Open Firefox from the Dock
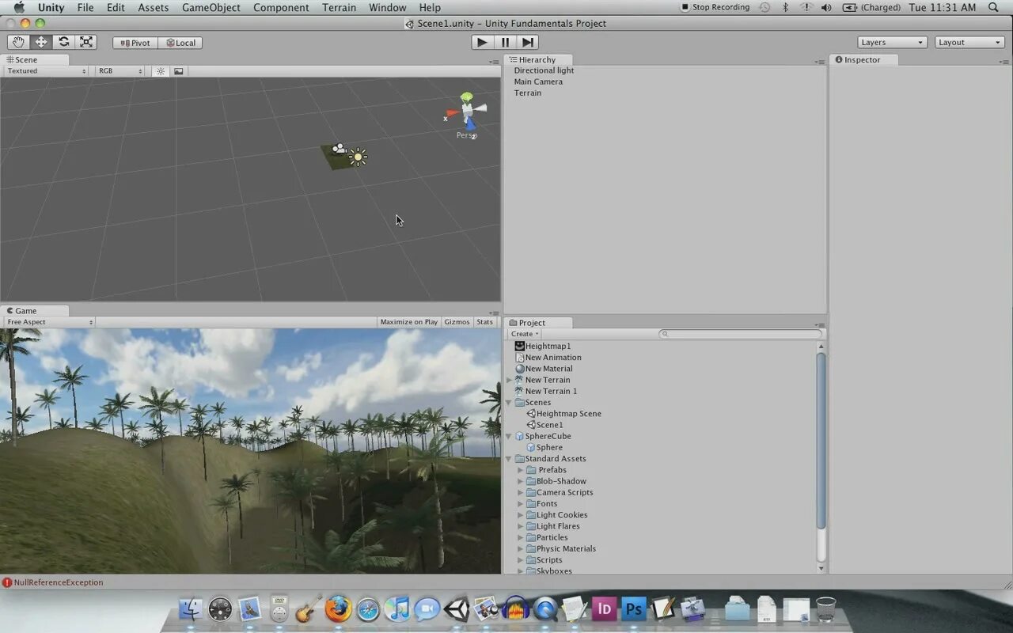The width and height of the screenshot is (1013, 633). pos(338,609)
